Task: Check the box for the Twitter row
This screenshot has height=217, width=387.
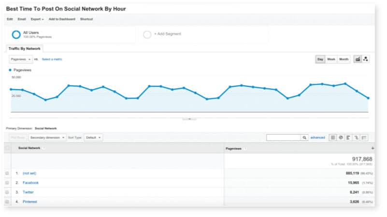Action: tap(7, 192)
